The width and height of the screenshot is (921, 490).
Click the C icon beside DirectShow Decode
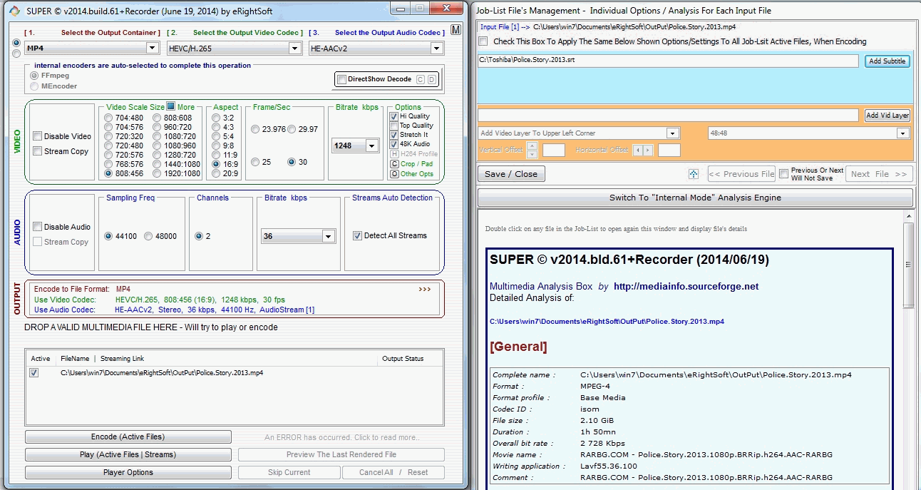421,79
